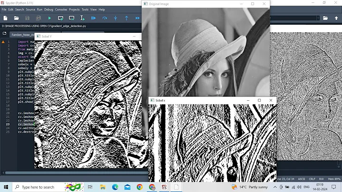Image resolution: width=342 pixels, height=192 pixels.
Task: Open the Source menu
Action: coord(30,10)
